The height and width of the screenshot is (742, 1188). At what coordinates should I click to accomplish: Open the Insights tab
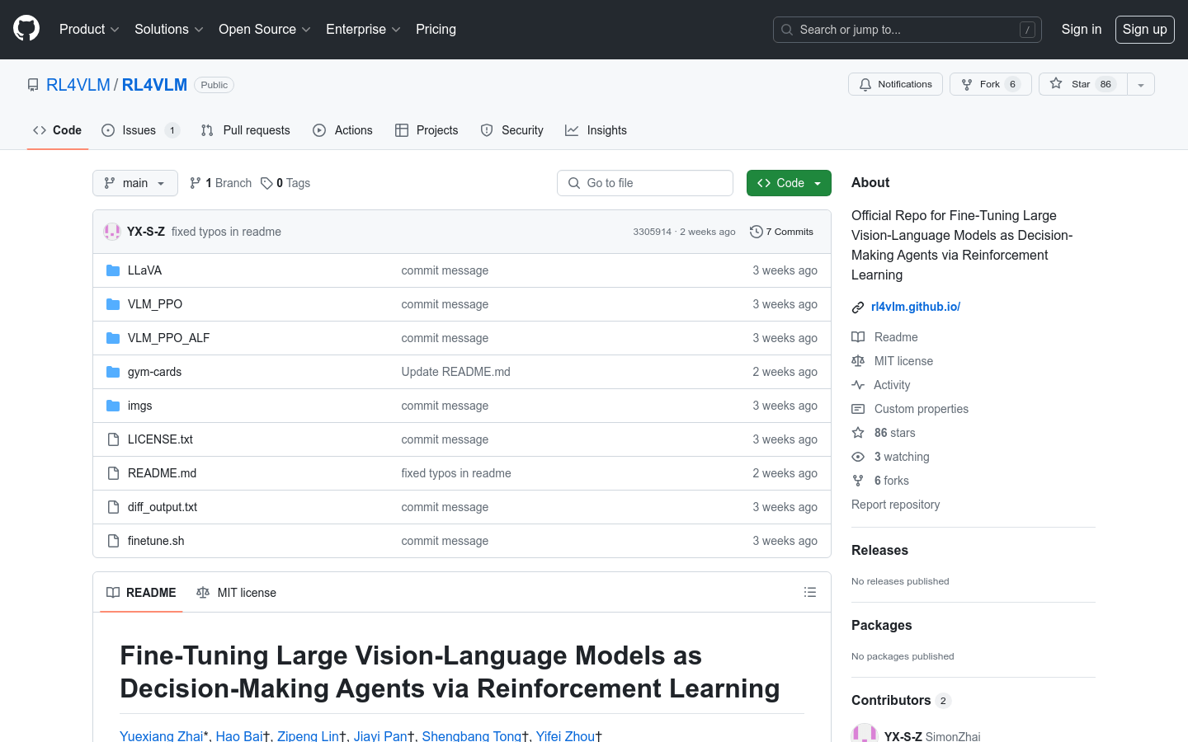point(596,130)
